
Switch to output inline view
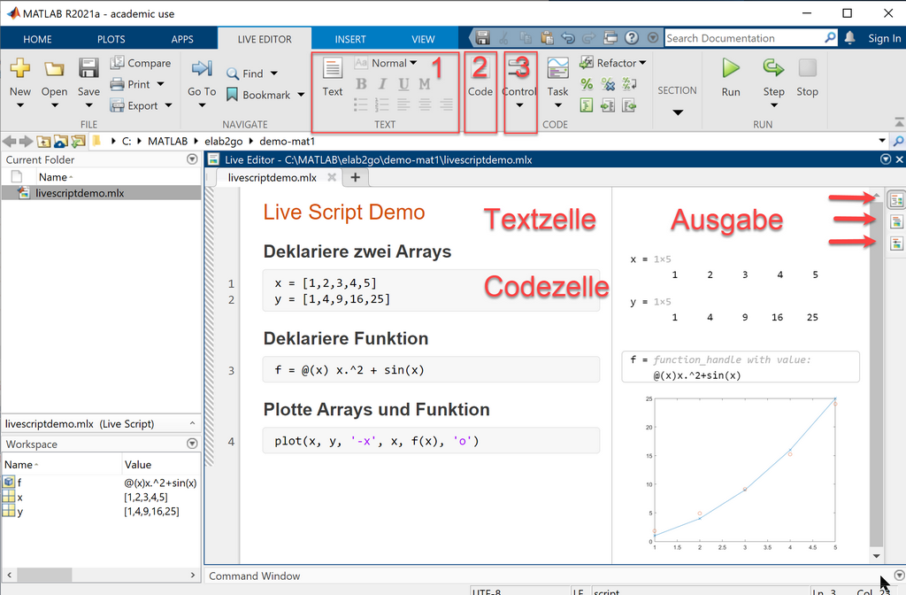(897, 222)
